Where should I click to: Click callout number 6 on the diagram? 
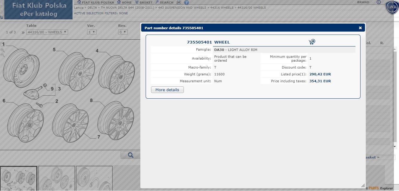[x=4, y=101]
